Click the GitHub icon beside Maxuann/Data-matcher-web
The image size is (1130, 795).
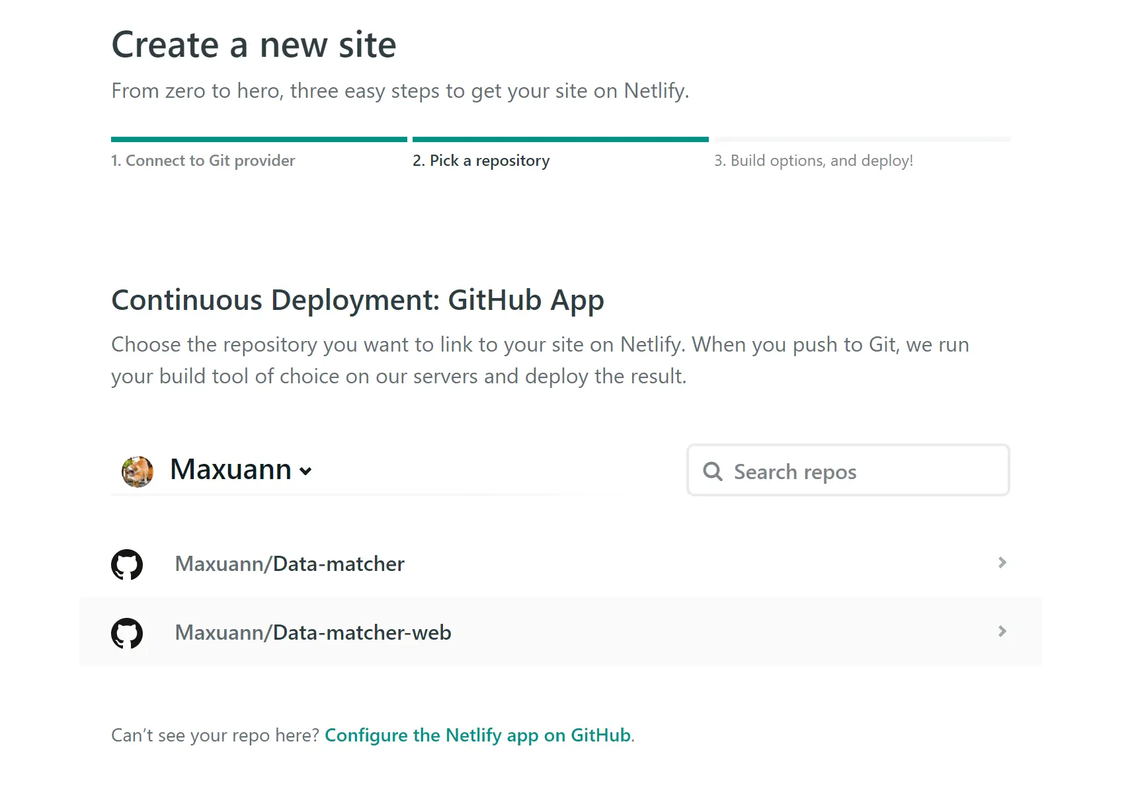click(127, 633)
